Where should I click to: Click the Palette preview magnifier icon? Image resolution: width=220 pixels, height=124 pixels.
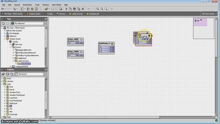(12, 74)
